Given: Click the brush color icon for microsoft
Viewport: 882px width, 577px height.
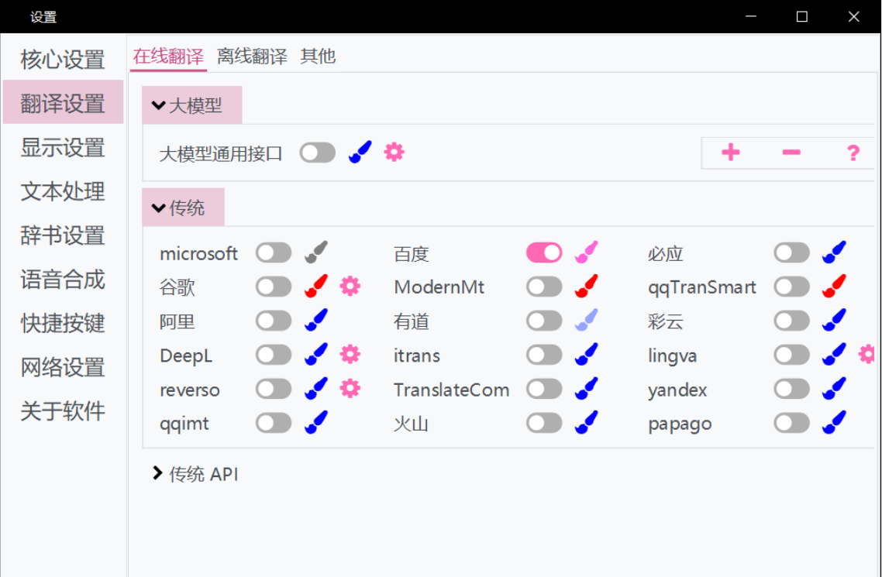Looking at the screenshot, I should (316, 252).
